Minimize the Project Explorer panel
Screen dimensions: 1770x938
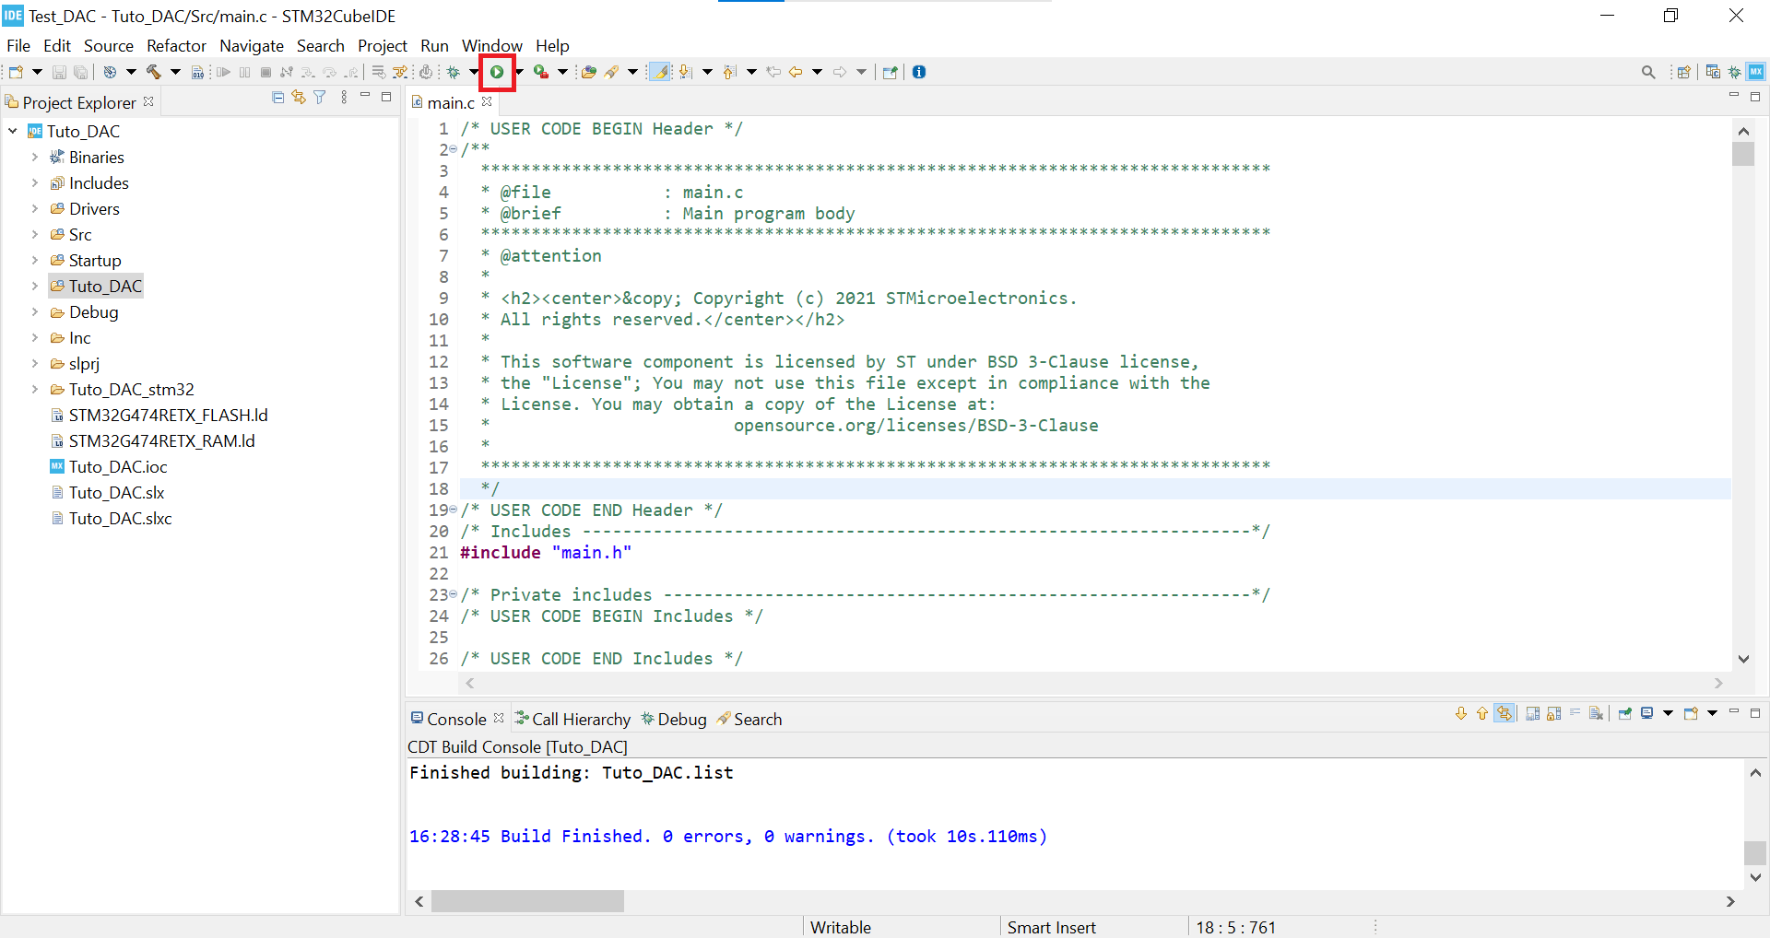click(365, 96)
